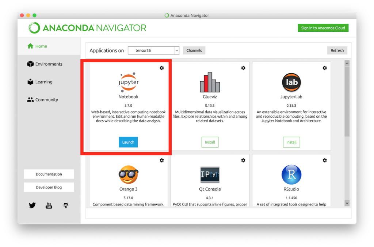Open the Developer Blog button
This screenshot has width=374, height=247.
49,187
